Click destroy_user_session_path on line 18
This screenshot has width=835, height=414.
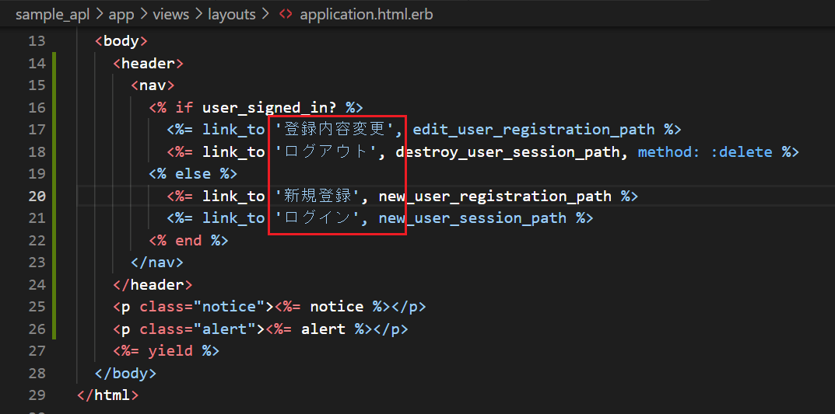coord(508,152)
